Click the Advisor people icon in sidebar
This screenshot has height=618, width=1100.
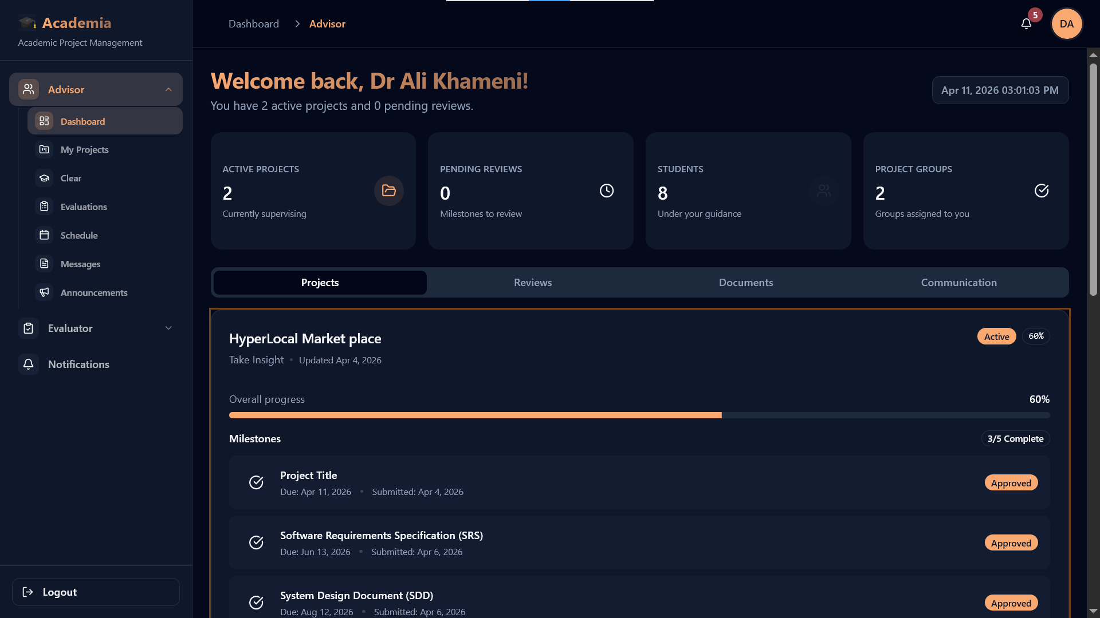pos(29,89)
